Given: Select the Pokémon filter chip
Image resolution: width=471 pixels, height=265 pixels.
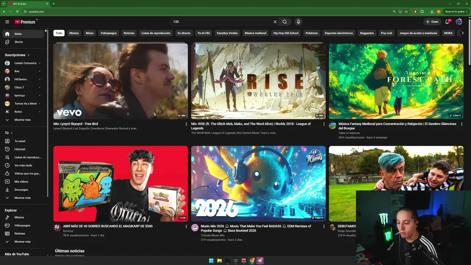Looking at the screenshot, I should (312, 33).
